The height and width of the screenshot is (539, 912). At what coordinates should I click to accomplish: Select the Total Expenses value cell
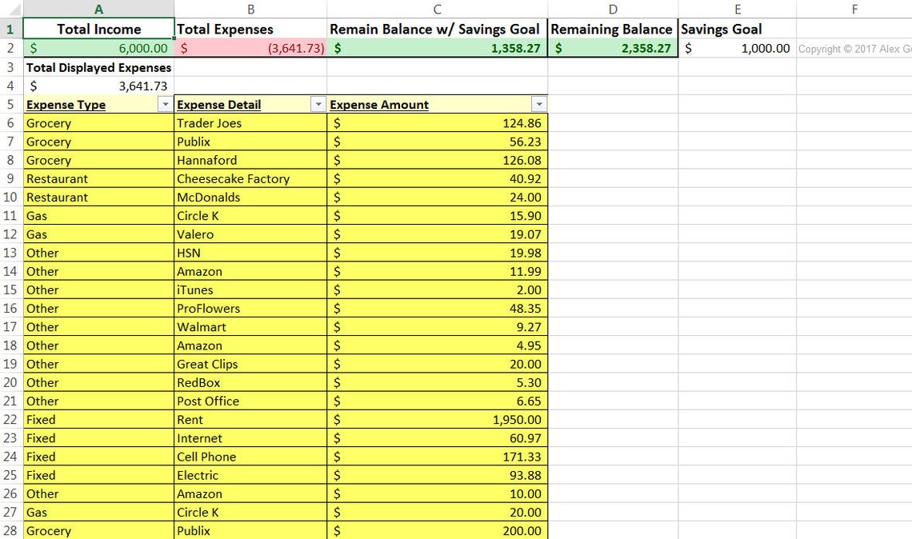pos(250,48)
